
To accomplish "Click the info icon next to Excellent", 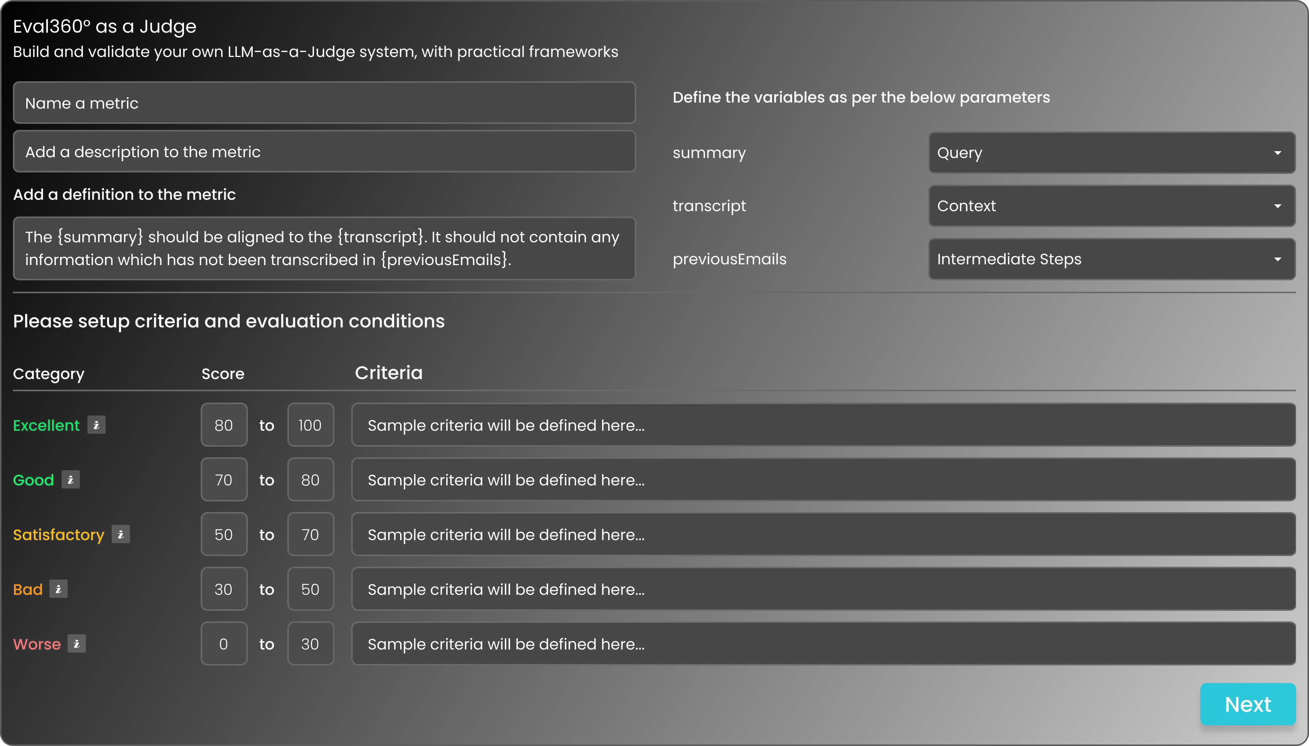I will pyautogui.click(x=97, y=424).
